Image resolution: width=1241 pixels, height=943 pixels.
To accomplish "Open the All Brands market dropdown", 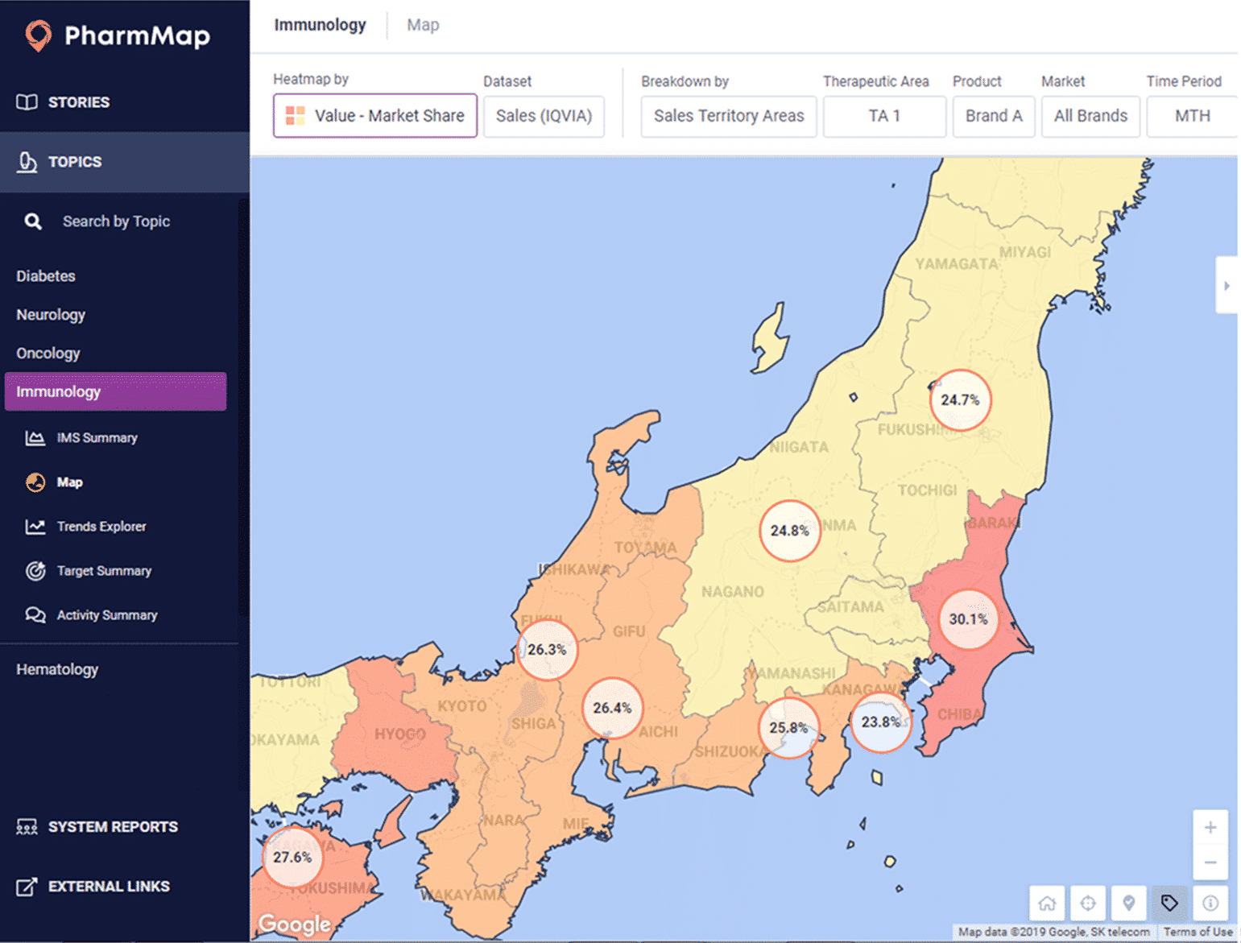I will [x=1090, y=116].
